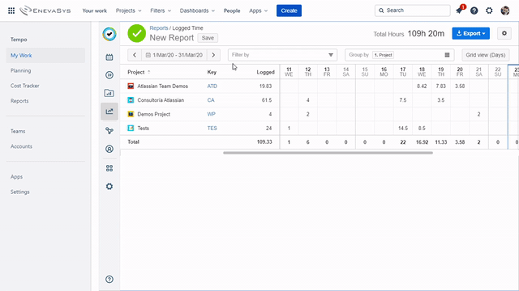
Task: Click the Logged column header
Action: [x=265, y=72]
